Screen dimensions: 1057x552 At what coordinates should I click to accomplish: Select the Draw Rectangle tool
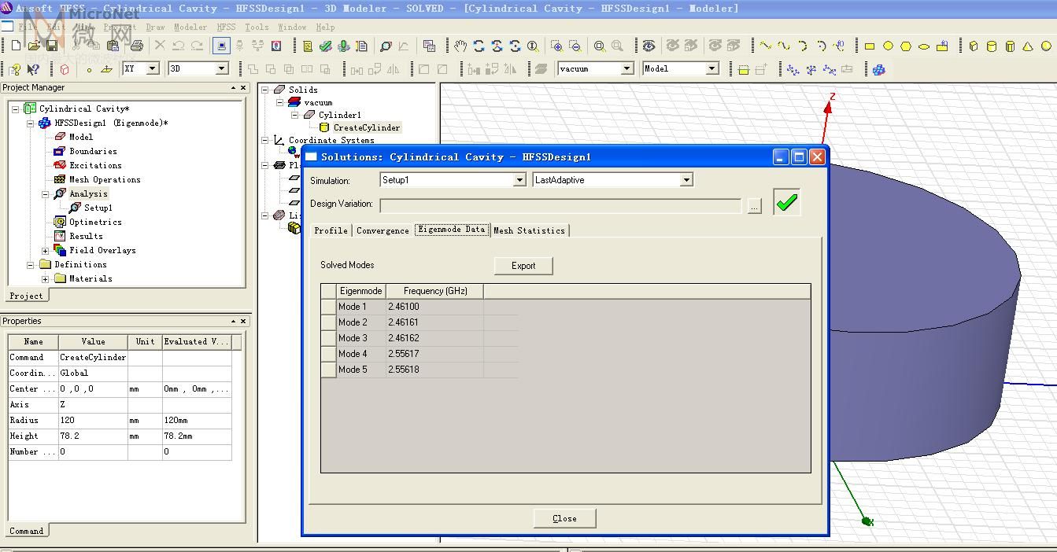tap(870, 46)
